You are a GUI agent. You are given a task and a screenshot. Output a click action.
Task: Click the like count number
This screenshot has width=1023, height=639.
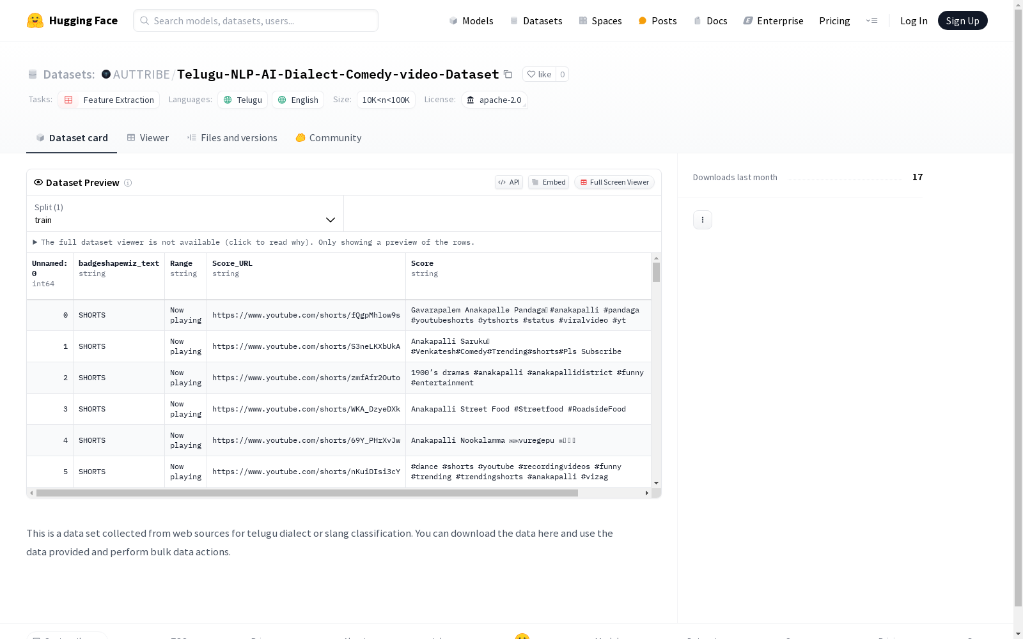pos(563,74)
